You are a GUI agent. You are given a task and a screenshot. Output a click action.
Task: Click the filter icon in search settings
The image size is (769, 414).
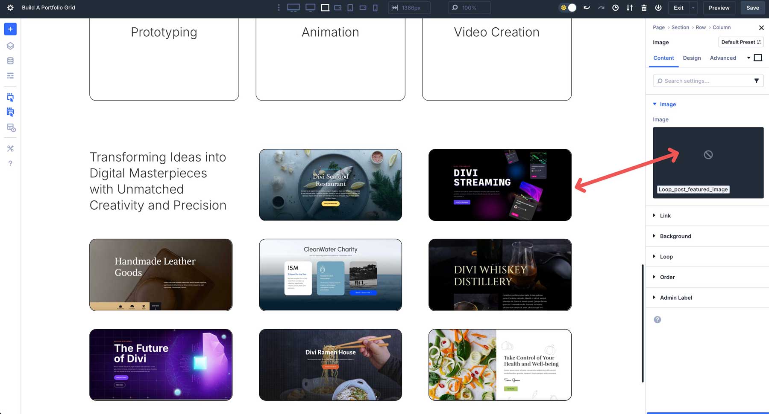coord(757,81)
